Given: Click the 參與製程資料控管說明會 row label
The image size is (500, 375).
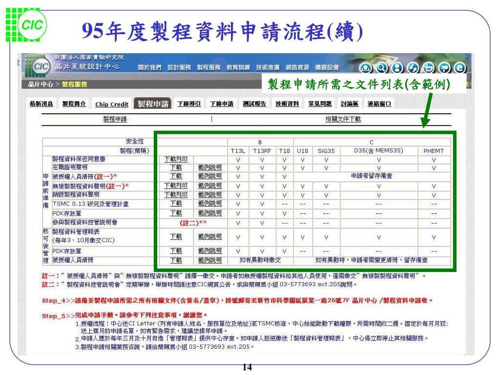Looking at the screenshot, I should pyautogui.click(x=85, y=222).
